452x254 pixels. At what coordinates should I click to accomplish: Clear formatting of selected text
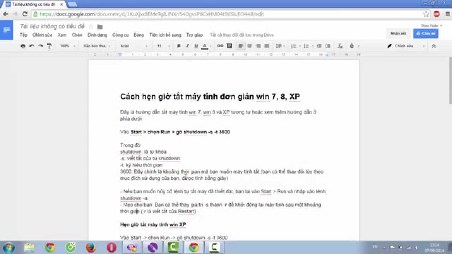pos(340,46)
